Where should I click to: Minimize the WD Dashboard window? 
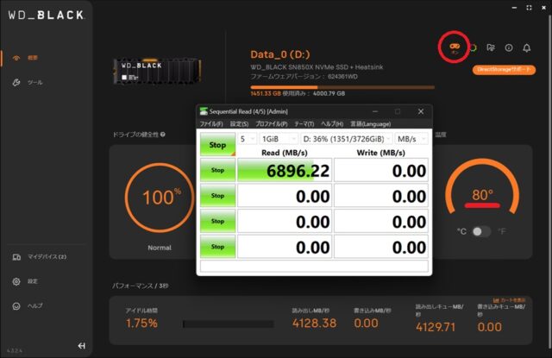coord(514,8)
